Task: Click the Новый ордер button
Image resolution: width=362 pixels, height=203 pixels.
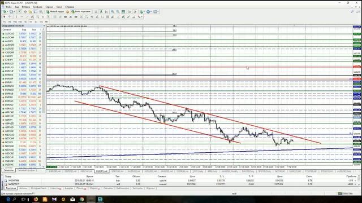Action: (x=55, y=11)
